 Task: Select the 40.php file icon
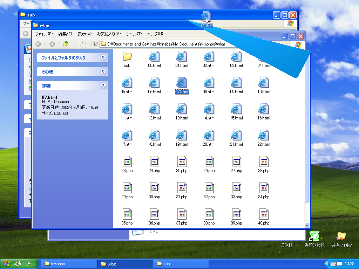tap(264, 214)
